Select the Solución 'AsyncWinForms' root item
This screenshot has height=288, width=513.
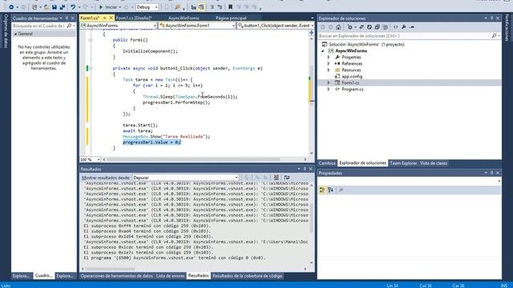tap(363, 45)
